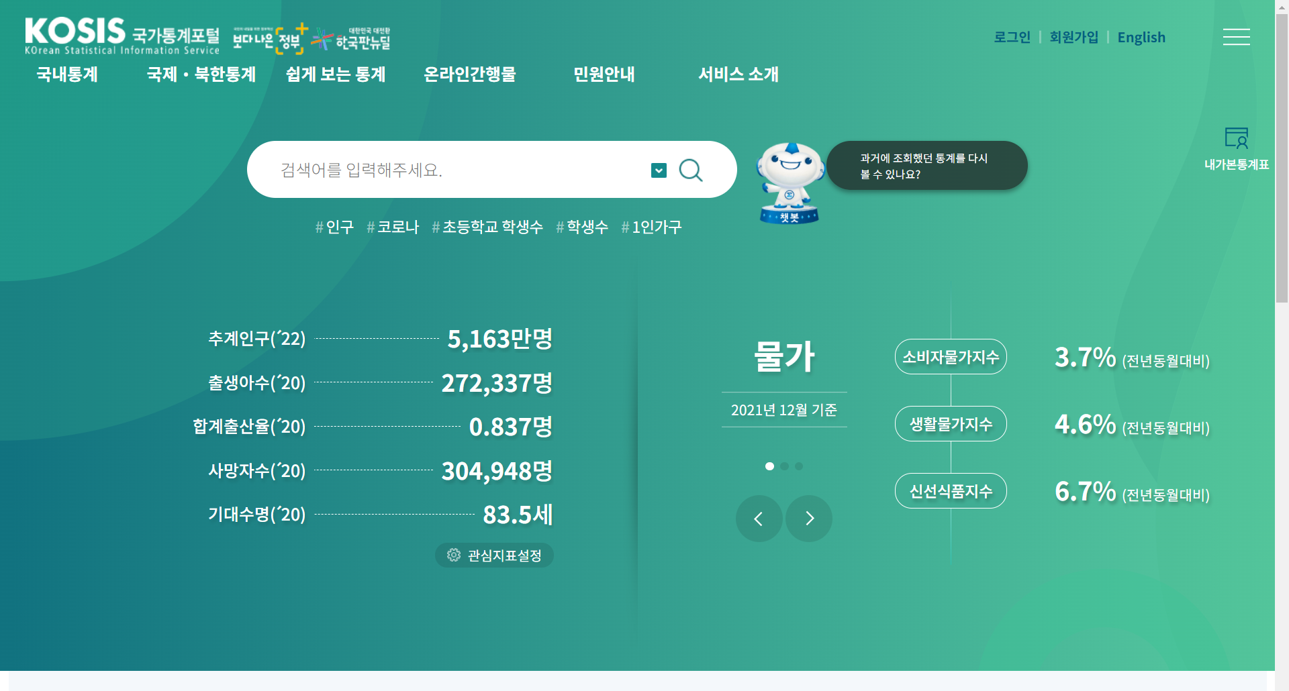Click the #코로나 hashtag
This screenshot has height=691, width=1289.
393,227
